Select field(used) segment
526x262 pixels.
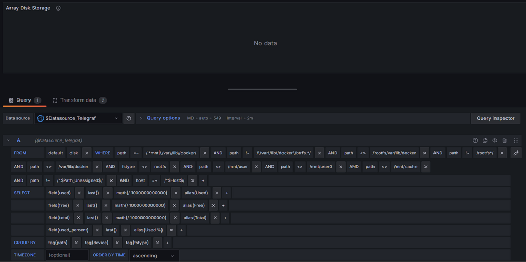[x=60, y=193]
